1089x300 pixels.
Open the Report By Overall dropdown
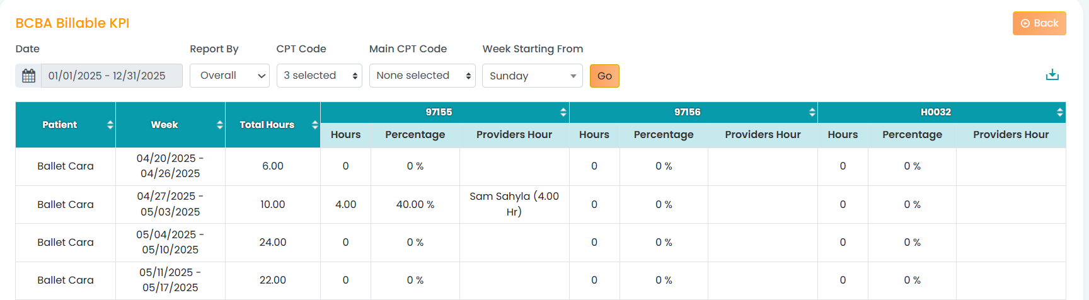pos(229,76)
